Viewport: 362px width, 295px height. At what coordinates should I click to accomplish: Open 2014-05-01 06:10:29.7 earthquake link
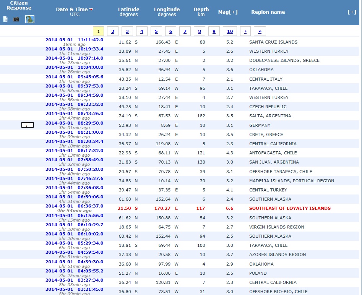[74, 225]
